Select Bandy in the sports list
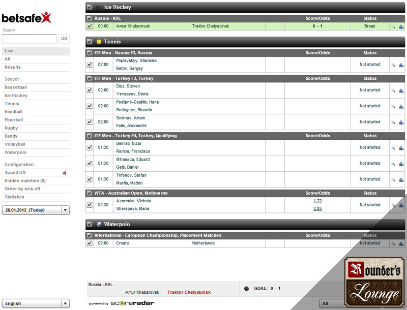The width and height of the screenshot is (407, 310). coord(36,136)
